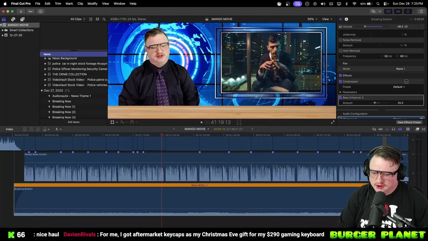Open the Clip menu
This screenshot has height=241, width=428.
click(x=80, y=3)
